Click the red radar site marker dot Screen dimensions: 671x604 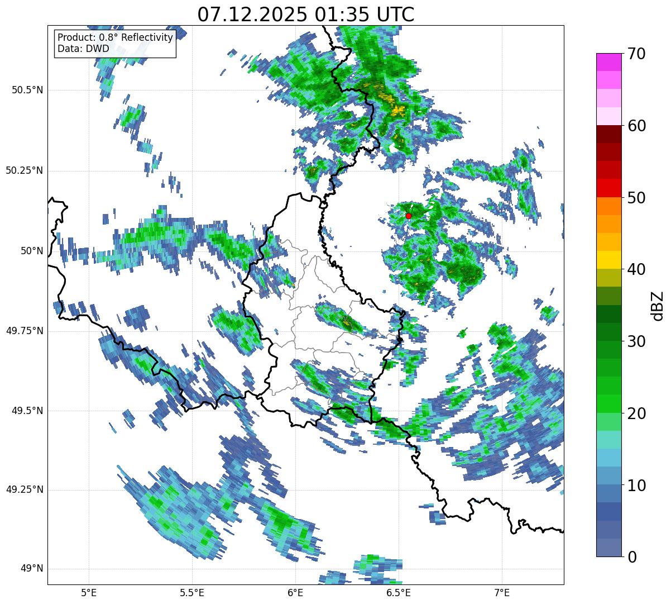(409, 216)
